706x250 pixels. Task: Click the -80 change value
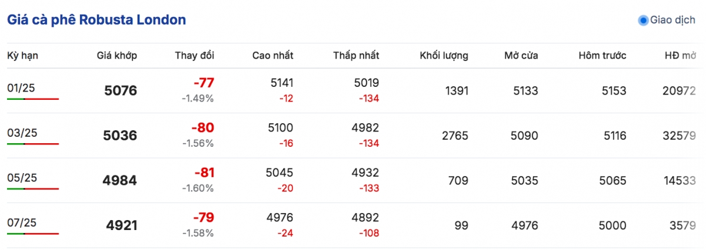click(203, 128)
